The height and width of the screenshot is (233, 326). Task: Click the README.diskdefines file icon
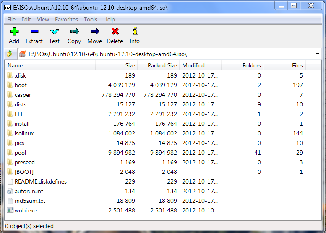pos(10,181)
